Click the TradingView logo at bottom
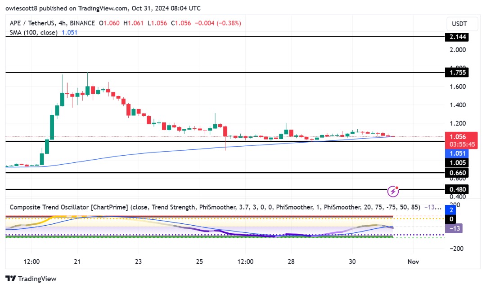Viewport: 486px width, 288px height. (31, 279)
